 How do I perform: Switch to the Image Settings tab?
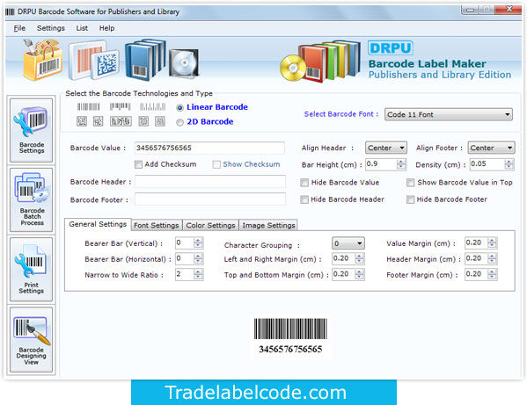click(268, 225)
